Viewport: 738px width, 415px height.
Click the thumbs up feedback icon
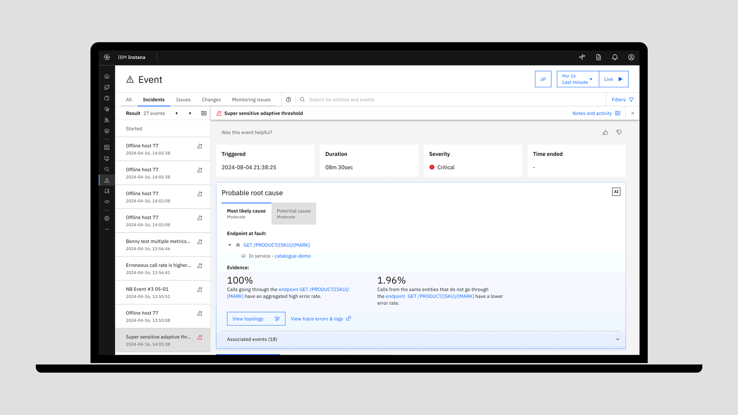[605, 132]
